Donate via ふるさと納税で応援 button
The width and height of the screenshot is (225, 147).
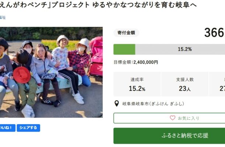click(x=169, y=136)
